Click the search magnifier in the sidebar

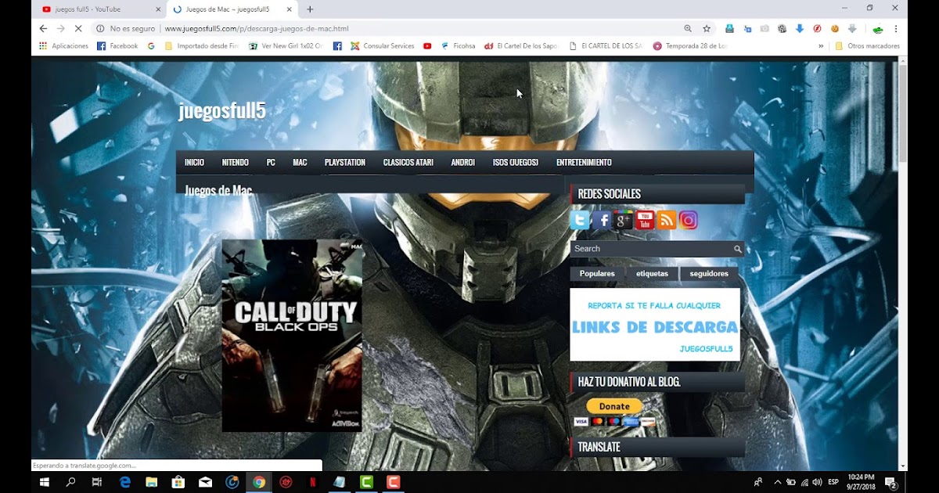pyautogui.click(x=737, y=249)
